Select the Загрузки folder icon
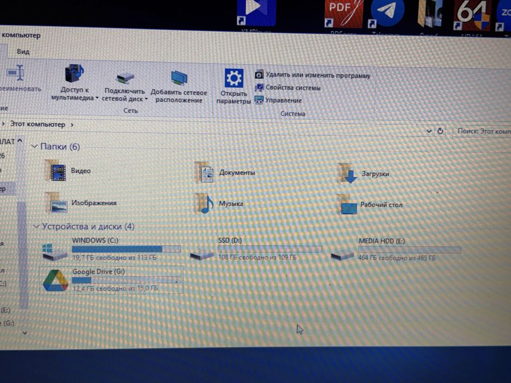This screenshot has width=511, height=383. (x=348, y=173)
